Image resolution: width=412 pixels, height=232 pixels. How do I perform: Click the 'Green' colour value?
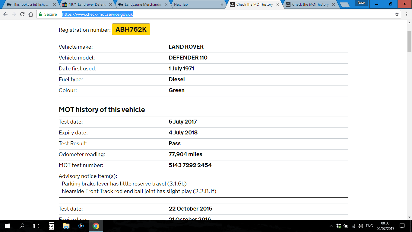(176, 90)
